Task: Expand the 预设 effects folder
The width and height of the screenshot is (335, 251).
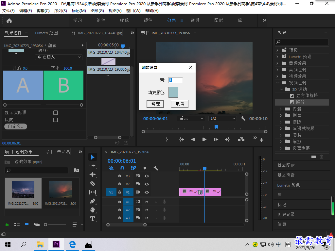Action: [x=277, y=50]
